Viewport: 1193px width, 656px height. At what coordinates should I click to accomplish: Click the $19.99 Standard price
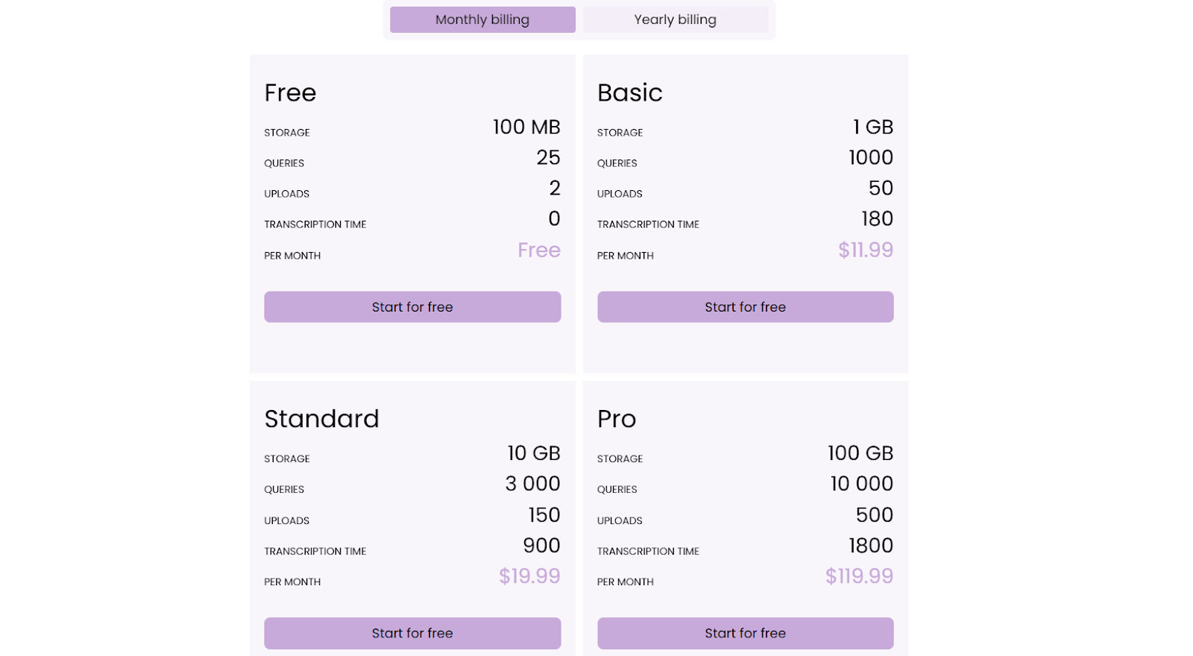[x=529, y=576]
